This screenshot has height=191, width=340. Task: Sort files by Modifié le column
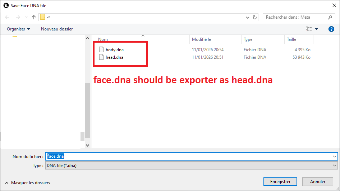201,39
